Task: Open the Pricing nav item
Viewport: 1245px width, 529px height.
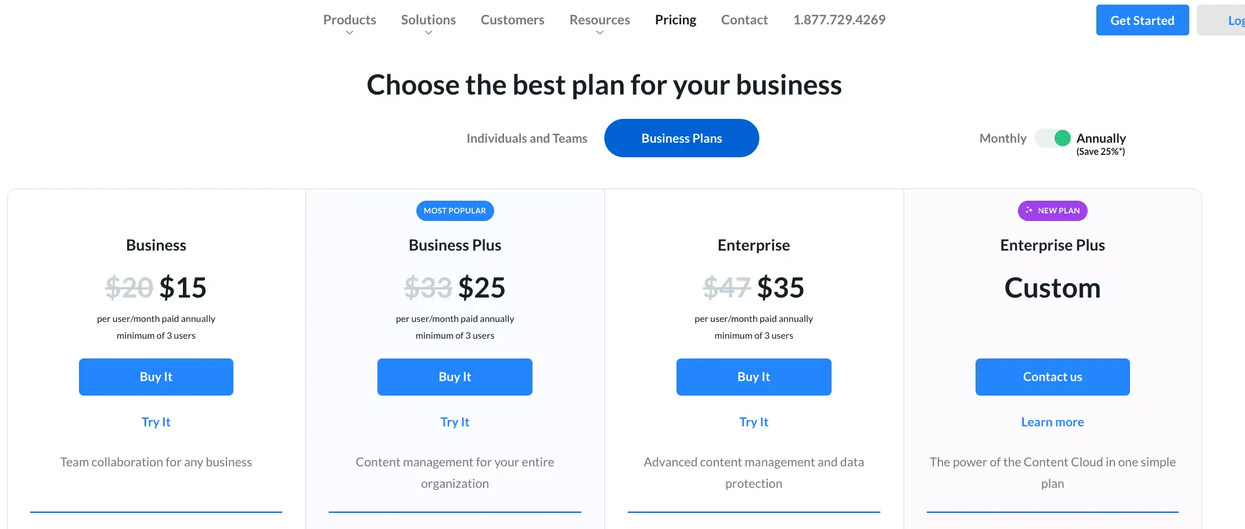Action: (675, 20)
